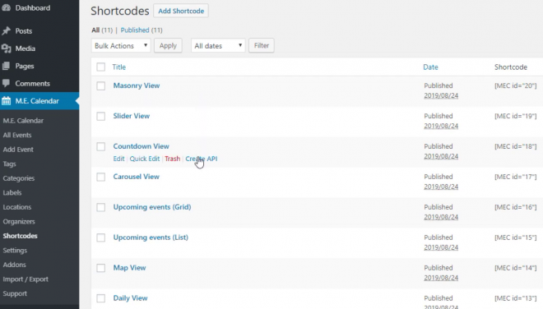Open the Media menu item

(x=25, y=48)
